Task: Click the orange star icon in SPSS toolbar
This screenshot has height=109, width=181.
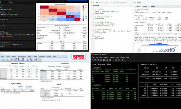Action: [x=11, y=59]
